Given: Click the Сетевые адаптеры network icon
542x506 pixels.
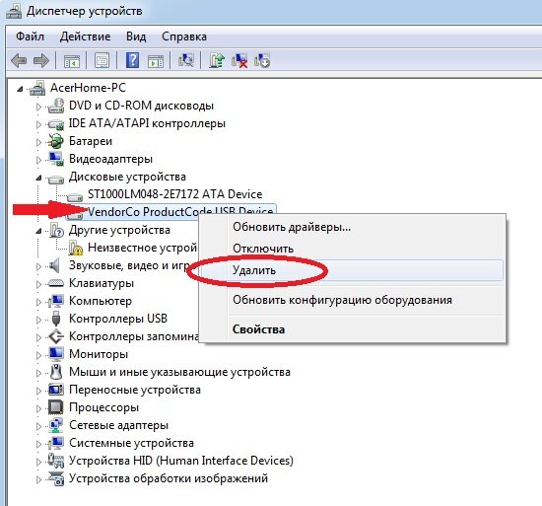Looking at the screenshot, I should tap(56, 425).
